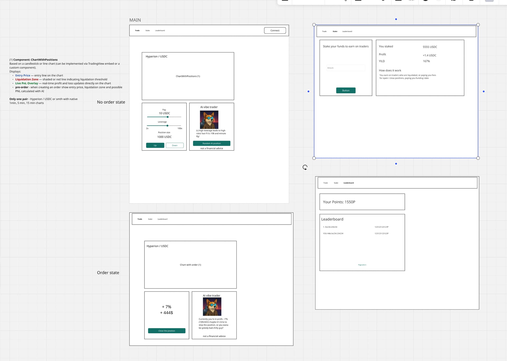Select the Stake tab in Order state frame
The width and height of the screenshot is (507, 361).
(x=150, y=219)
